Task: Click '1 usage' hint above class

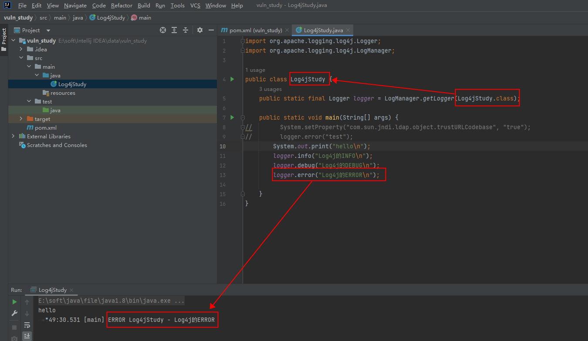Action: click(x=255, y=70)
